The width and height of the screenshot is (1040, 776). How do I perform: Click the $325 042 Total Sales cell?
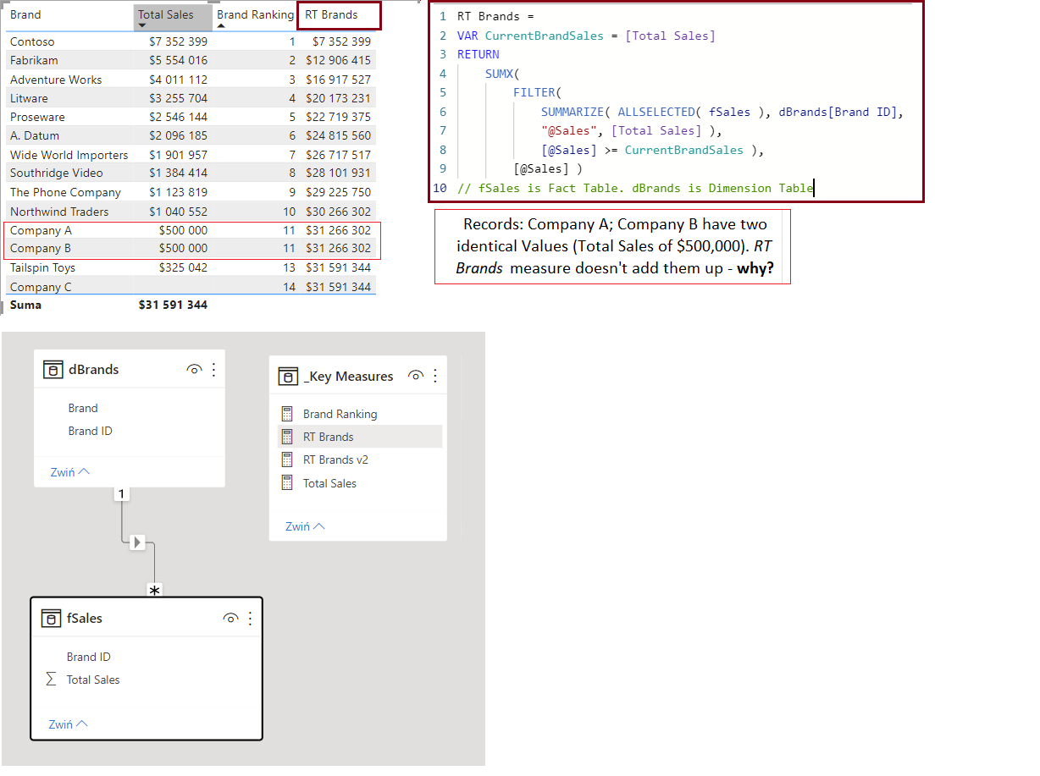coord(183,267)
